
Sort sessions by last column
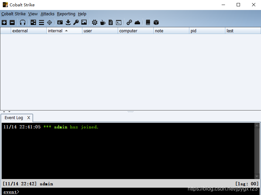tap(243, 31)
